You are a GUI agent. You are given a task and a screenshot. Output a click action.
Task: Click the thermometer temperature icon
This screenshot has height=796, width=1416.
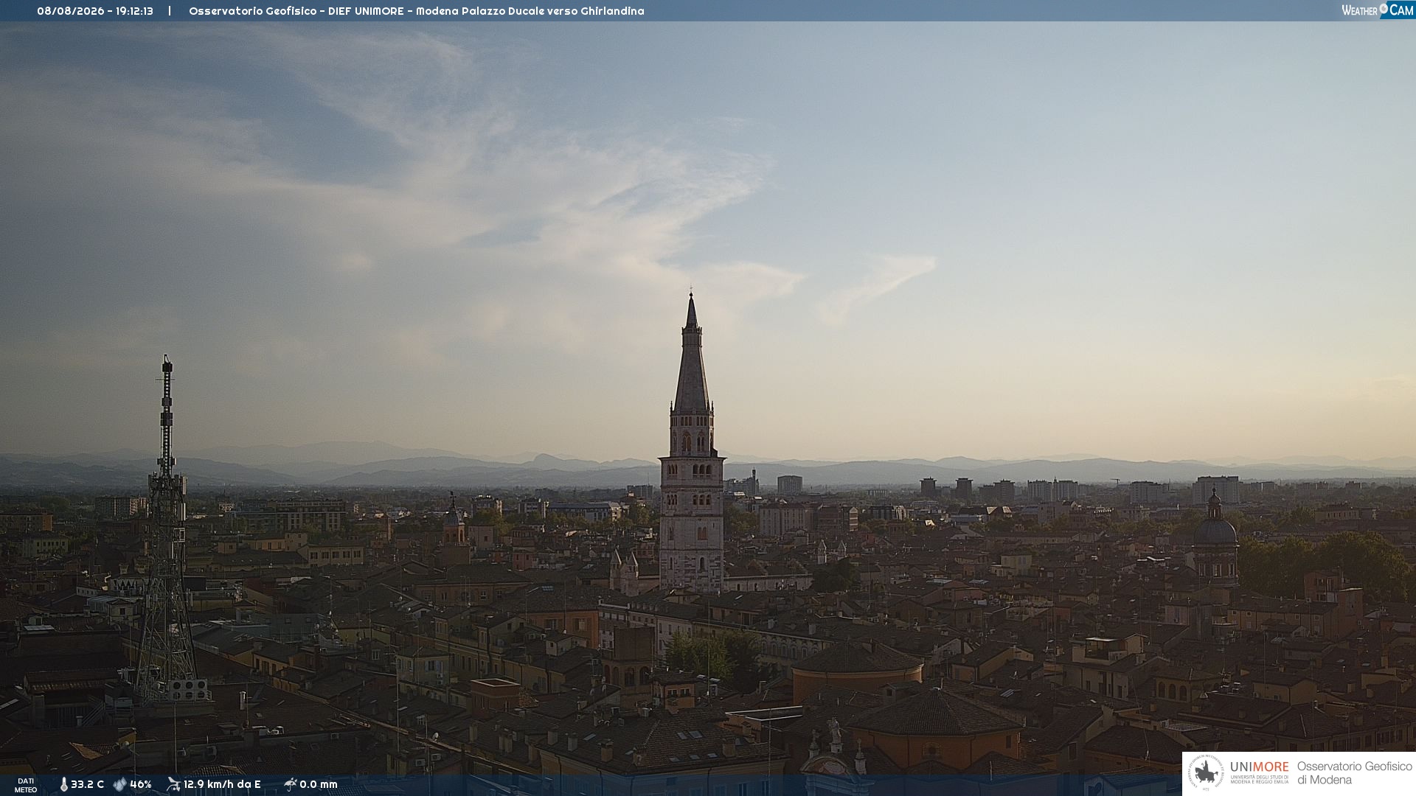63,784
